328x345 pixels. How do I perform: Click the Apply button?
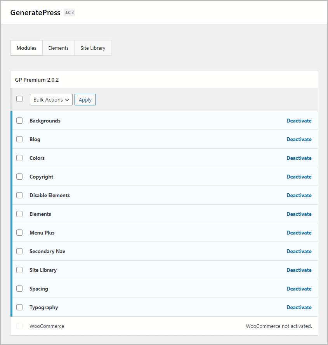85,100
